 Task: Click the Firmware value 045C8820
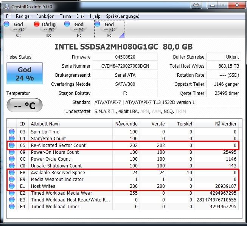[125, 57]
